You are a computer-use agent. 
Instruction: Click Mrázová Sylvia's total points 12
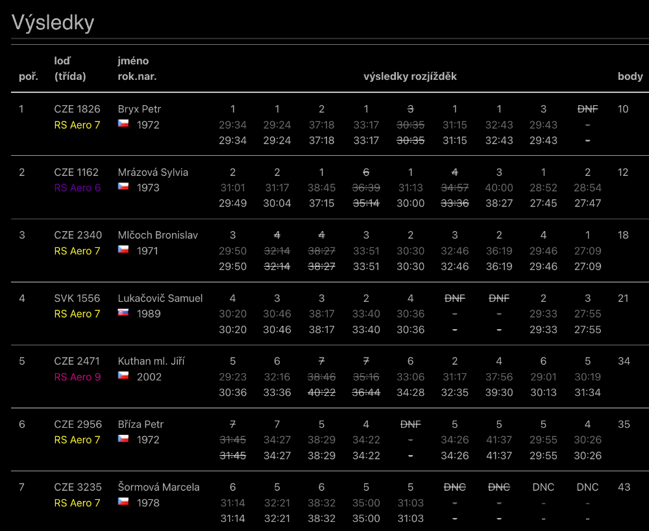click(623, 172)
